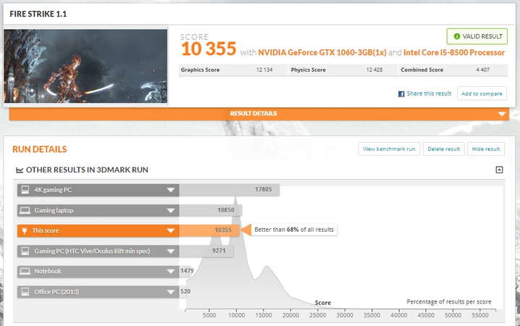This screenshot has width=520, height=326.
Task: Click the Better than 68% of all results tooltip
Action: pyautogui.click(x=294, y=230)
